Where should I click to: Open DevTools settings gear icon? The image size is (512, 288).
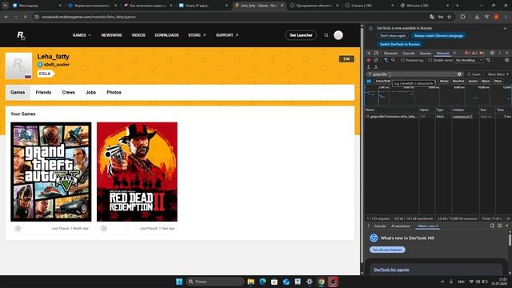(x=492, y=53)
